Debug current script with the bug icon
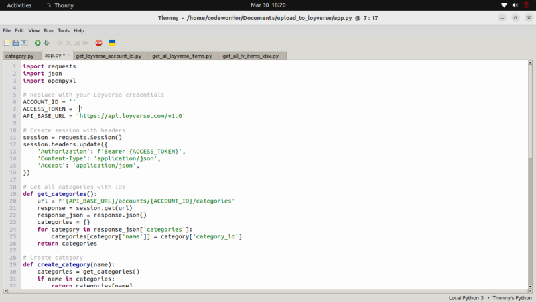Viewport: 536px width, 302px height. pos(46,43)
